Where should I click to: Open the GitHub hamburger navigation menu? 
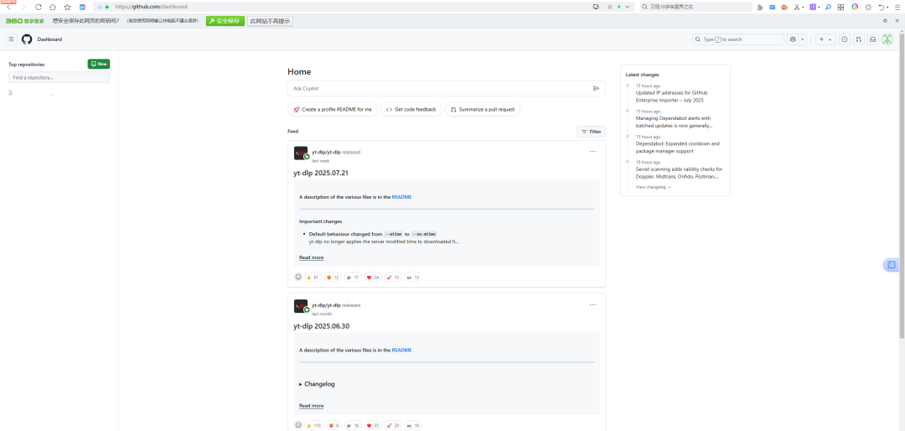pos(11,39)
